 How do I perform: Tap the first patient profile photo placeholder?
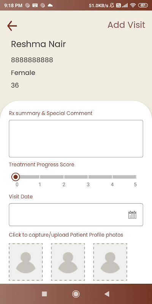(x=25, y=262)
